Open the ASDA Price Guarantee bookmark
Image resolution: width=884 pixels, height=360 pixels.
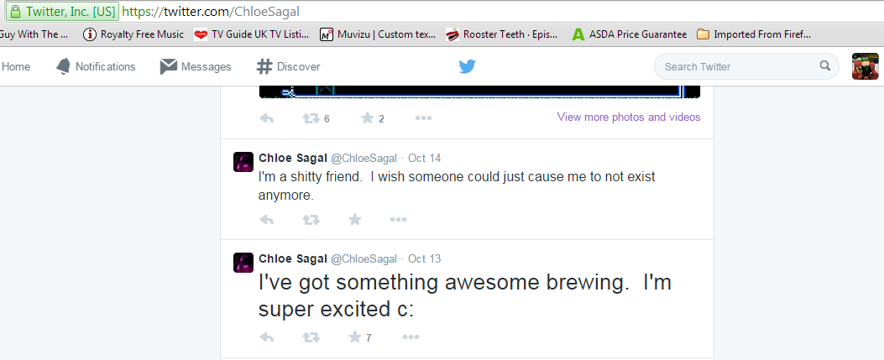point(629,34)
